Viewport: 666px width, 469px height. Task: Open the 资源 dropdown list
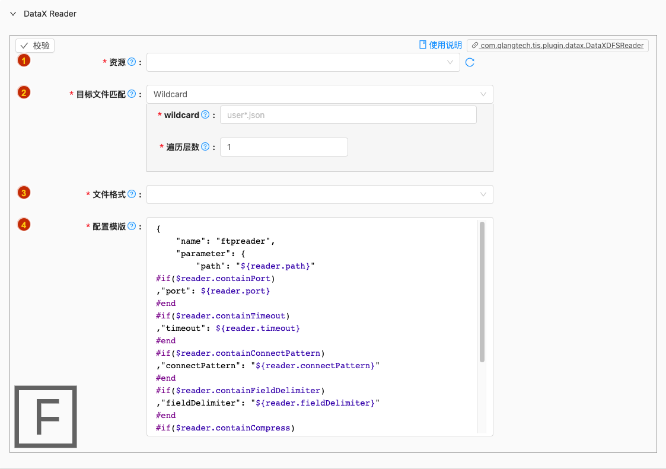[303, 62]
